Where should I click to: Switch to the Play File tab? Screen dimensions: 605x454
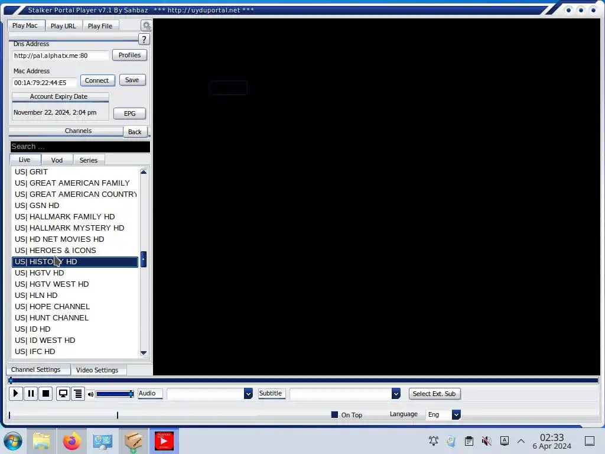(100, 26)
